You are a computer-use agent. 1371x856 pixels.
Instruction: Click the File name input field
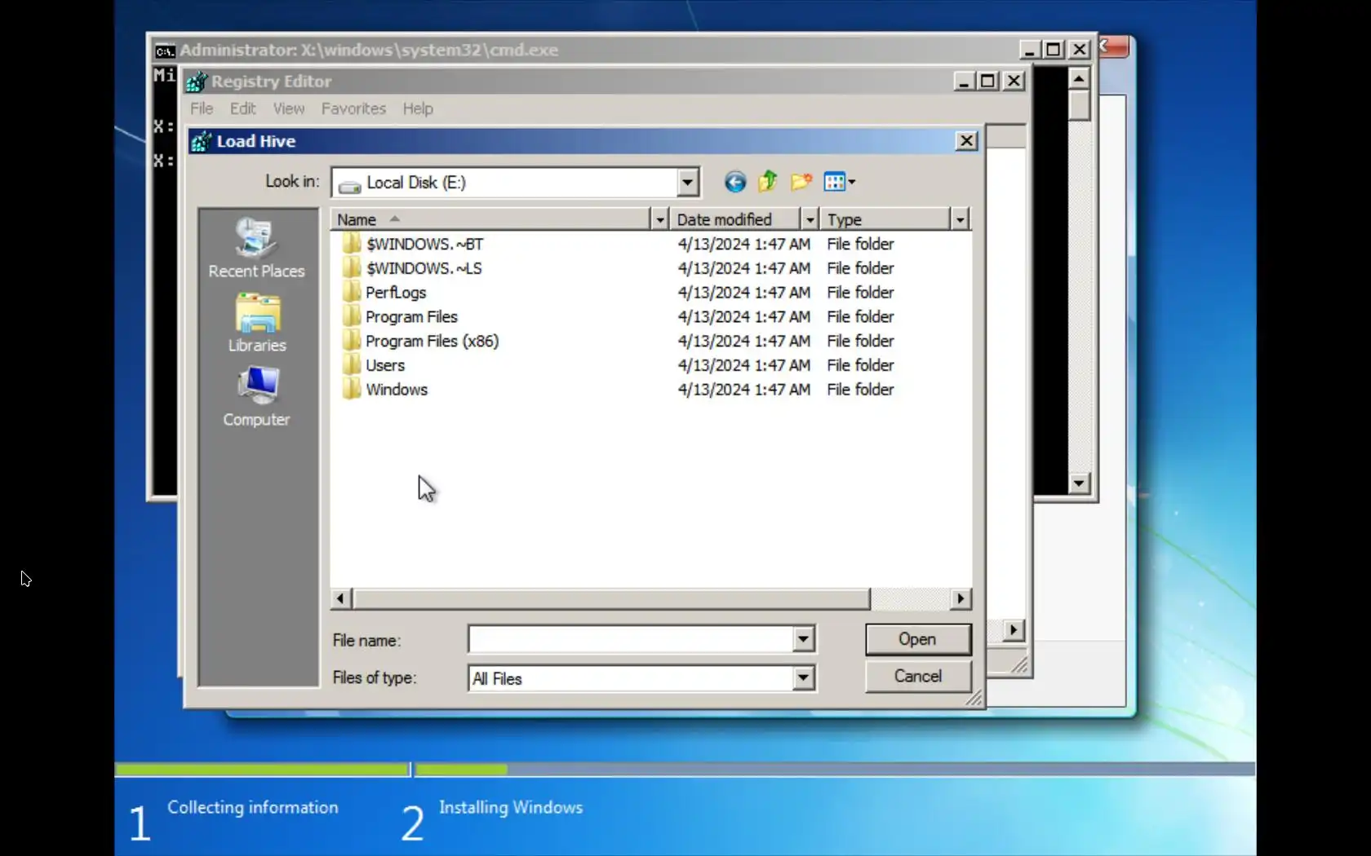[631, 639]
